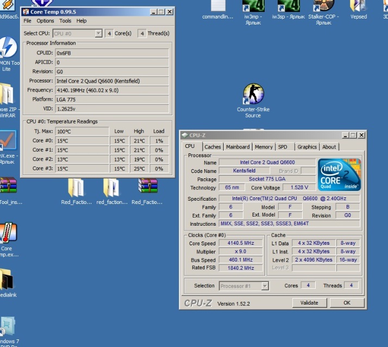Click the Core #0 temperature reading

[82, 141]
